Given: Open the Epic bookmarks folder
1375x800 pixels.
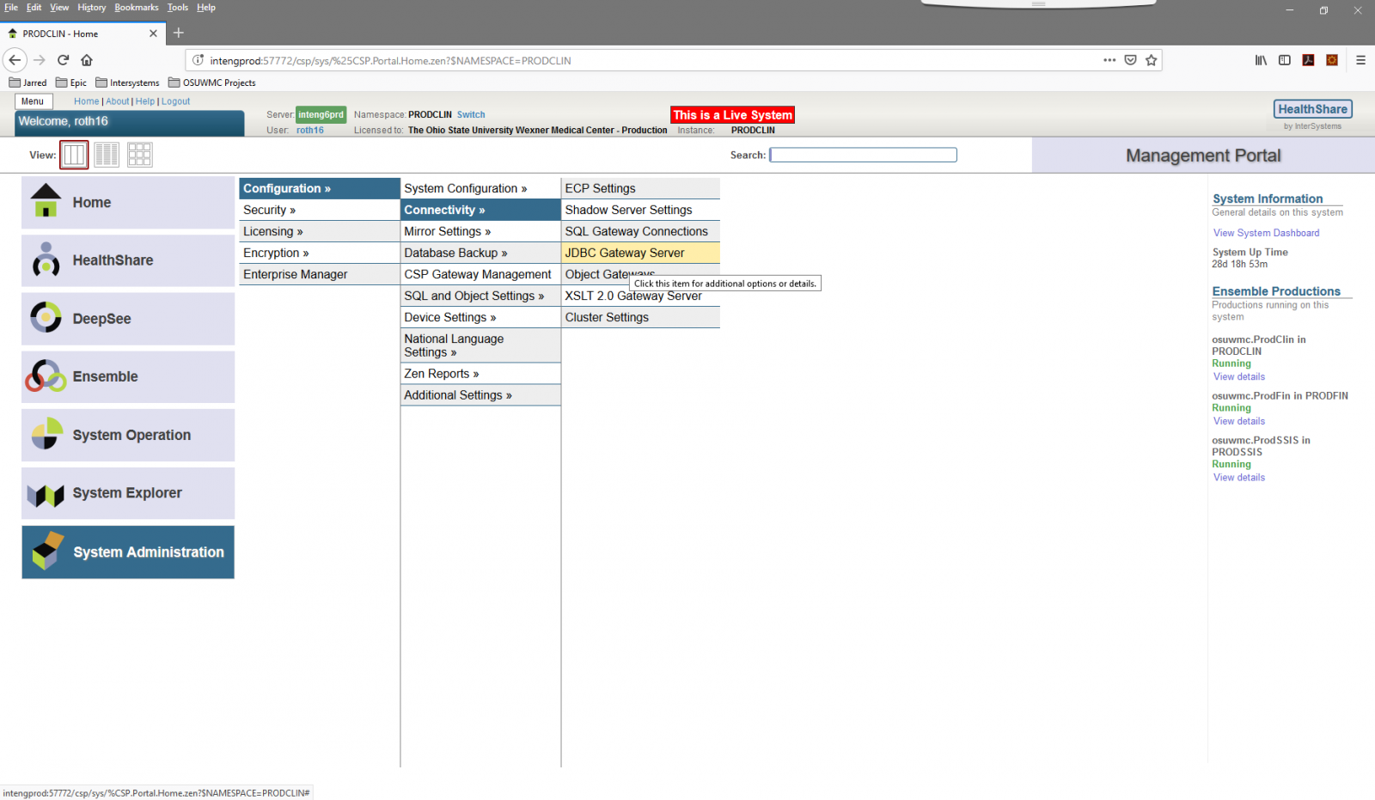Looking at the screenshot, I should (x=71, y=82).
